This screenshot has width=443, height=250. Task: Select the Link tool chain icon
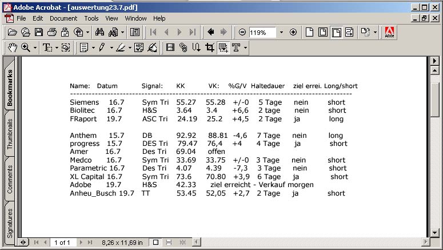(183, 47)
